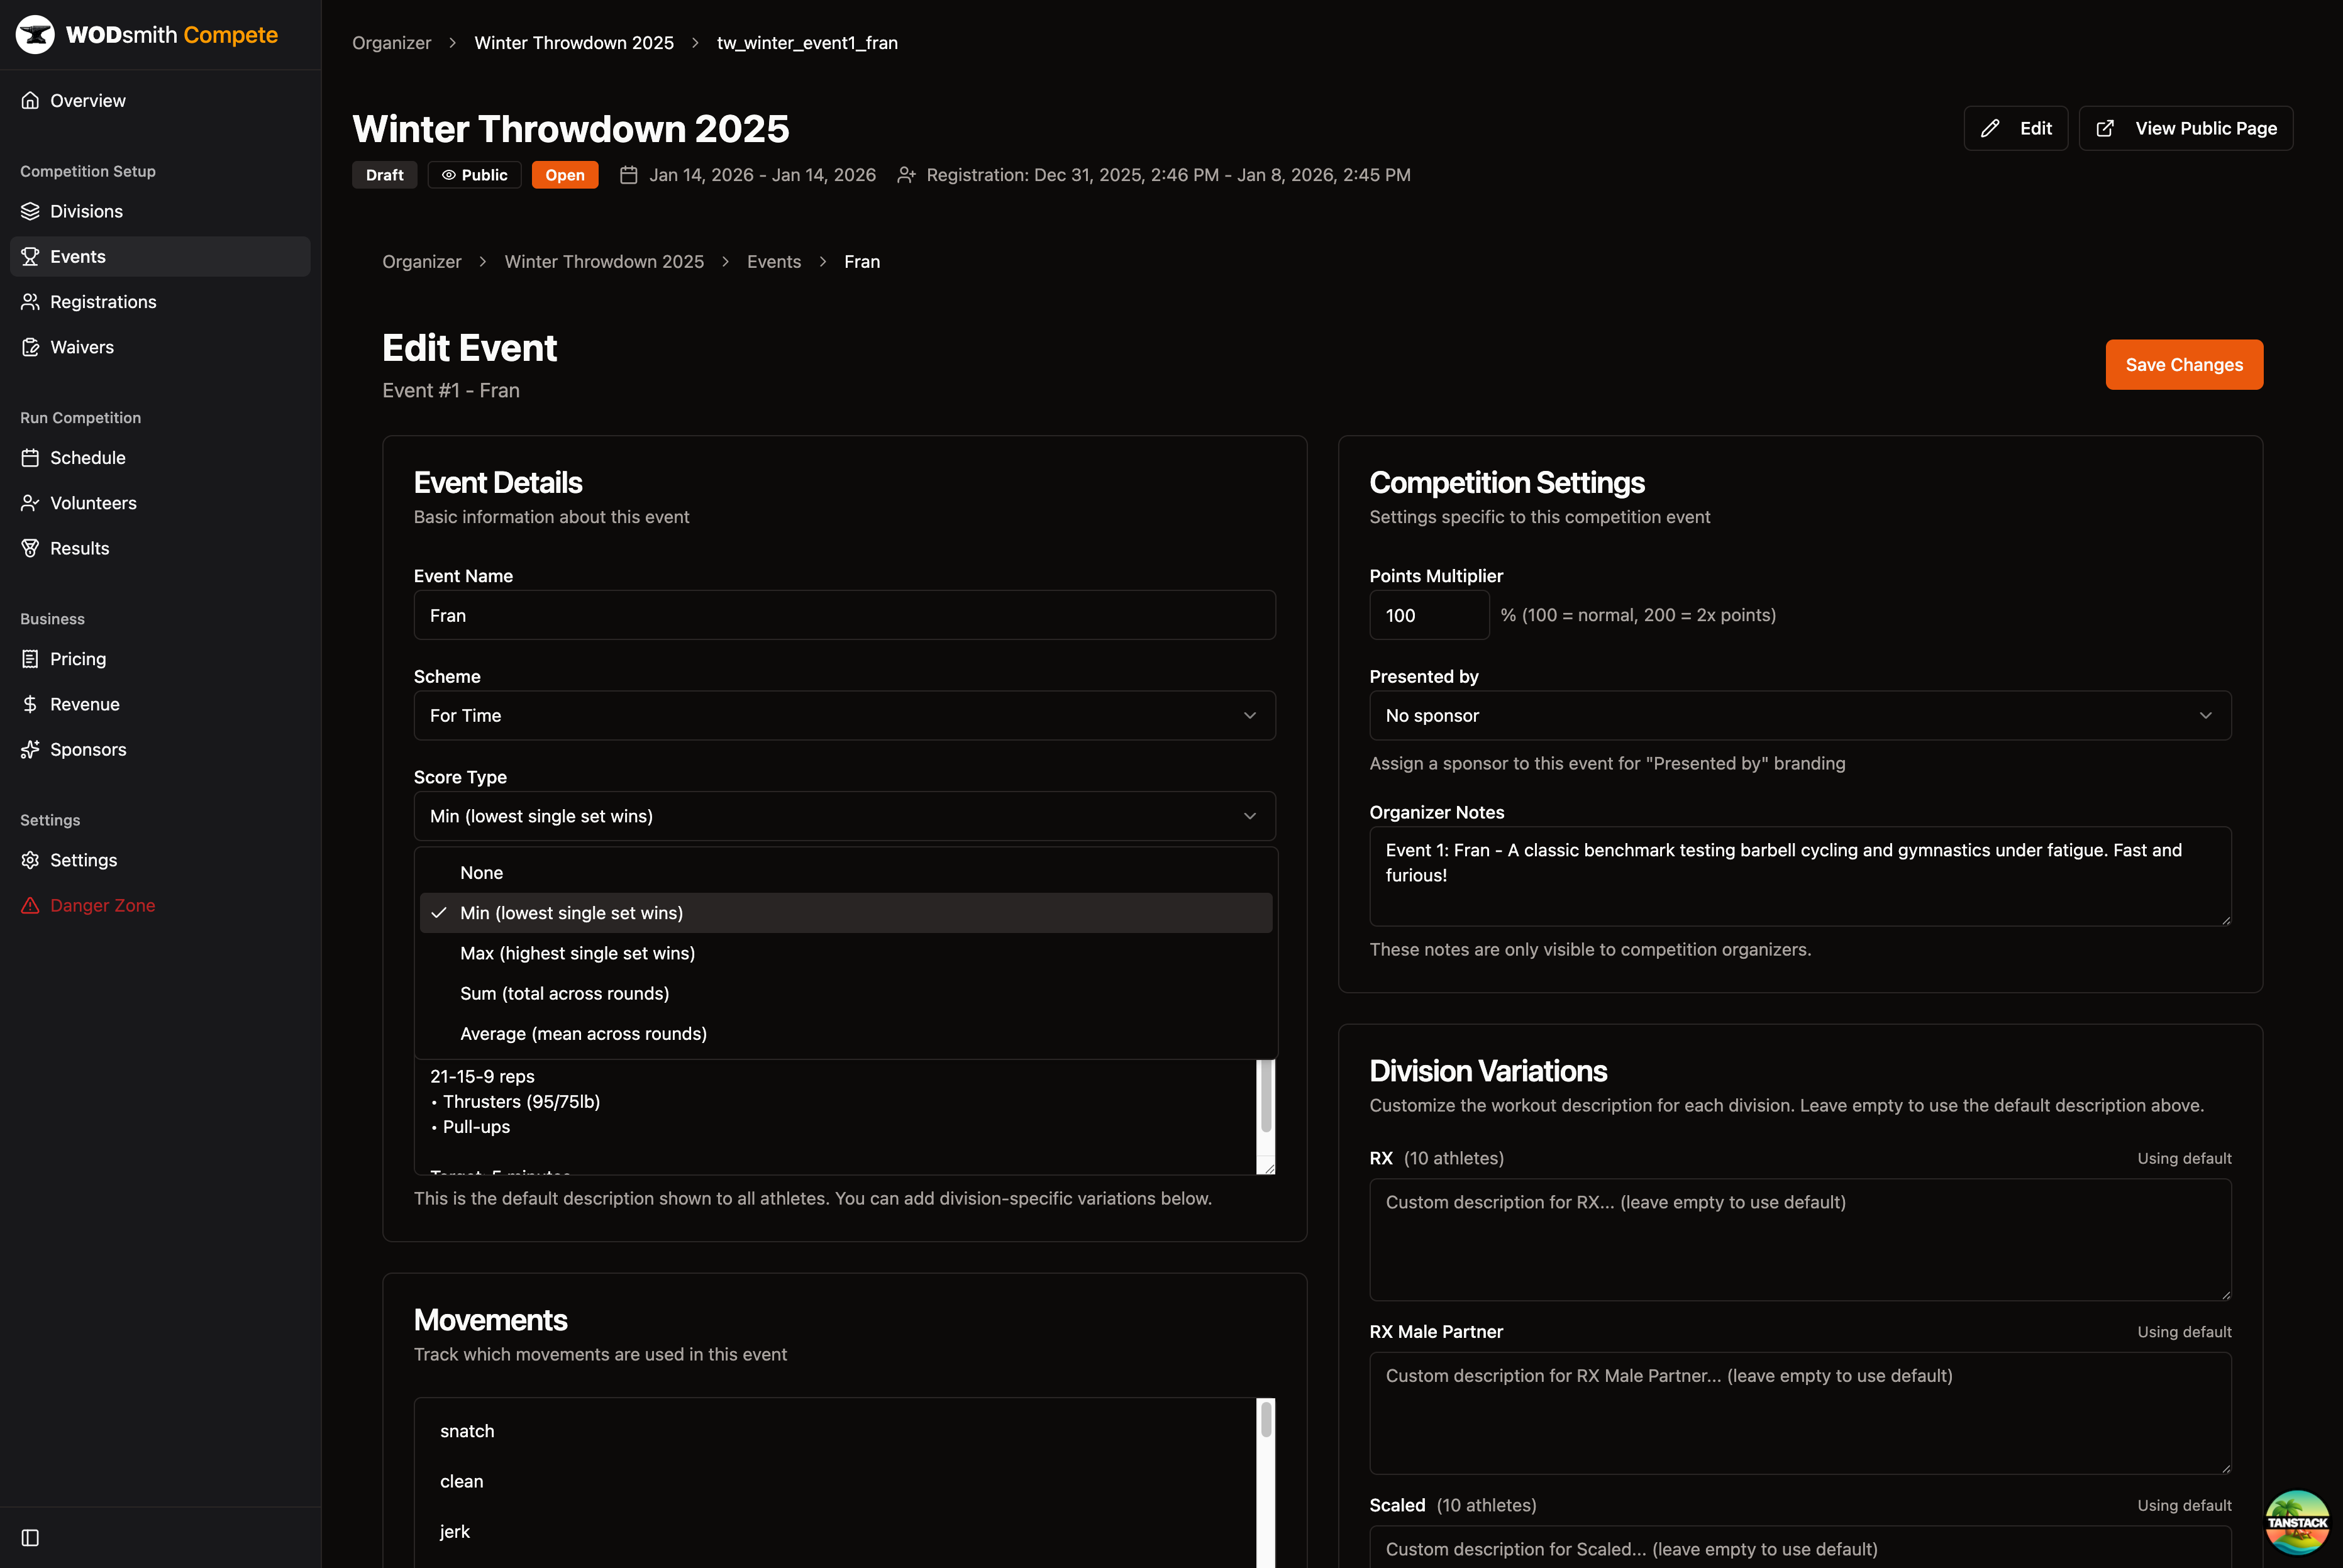Screen dimensions: 2343x1568
Task: Click the Schedule calendar icon
Action: [x=30, y=458]
